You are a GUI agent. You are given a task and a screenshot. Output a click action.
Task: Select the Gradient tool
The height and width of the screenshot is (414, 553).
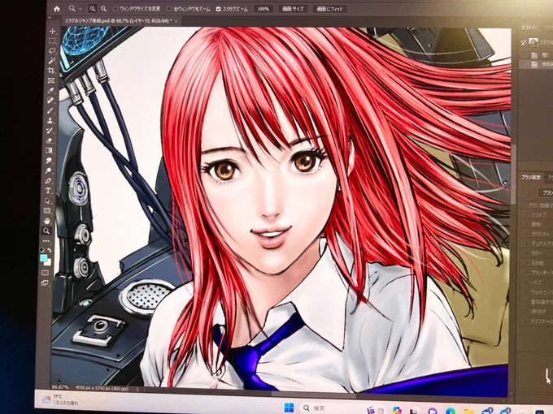pyautogui.click(x=49, y=150)
